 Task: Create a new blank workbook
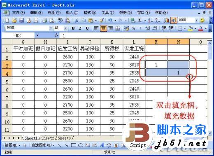pos(7,21)
